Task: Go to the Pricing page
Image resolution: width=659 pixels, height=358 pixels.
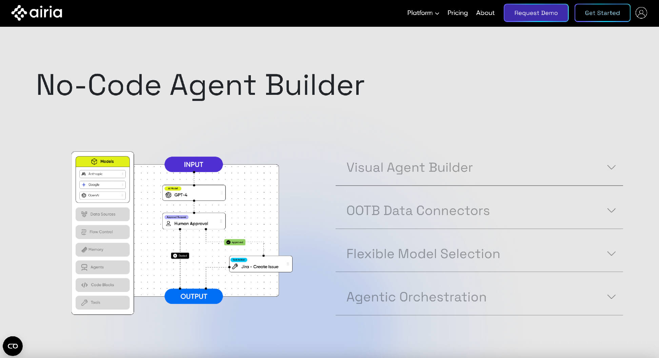Action: 457,13
